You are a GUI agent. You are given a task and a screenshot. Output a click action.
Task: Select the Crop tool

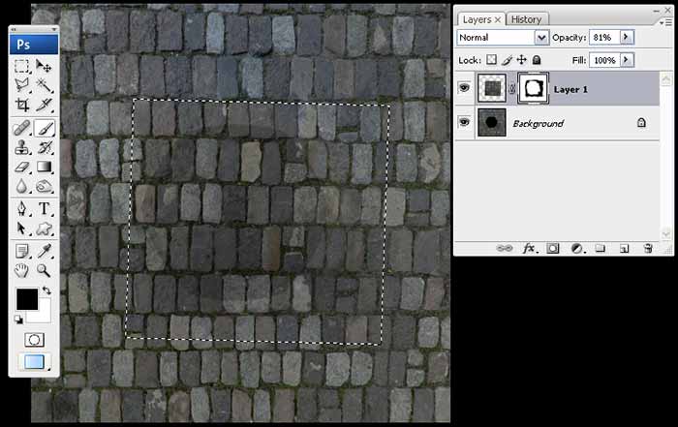22,105
